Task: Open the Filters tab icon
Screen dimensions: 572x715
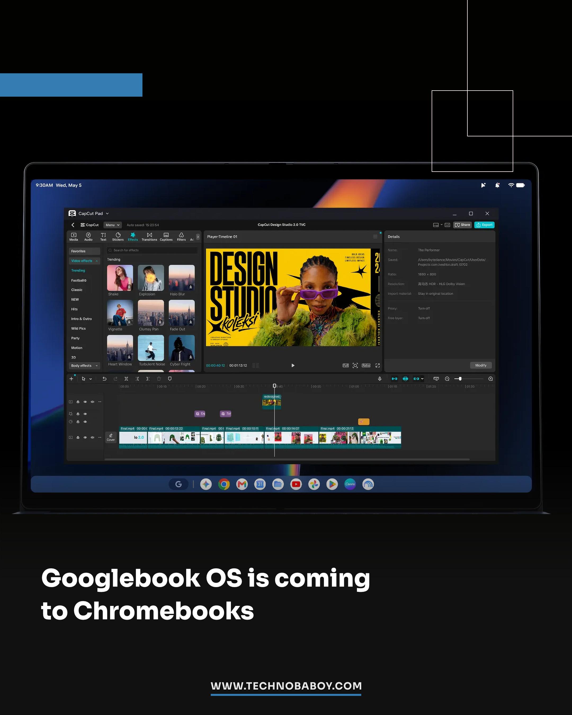Action: point(181,235)
